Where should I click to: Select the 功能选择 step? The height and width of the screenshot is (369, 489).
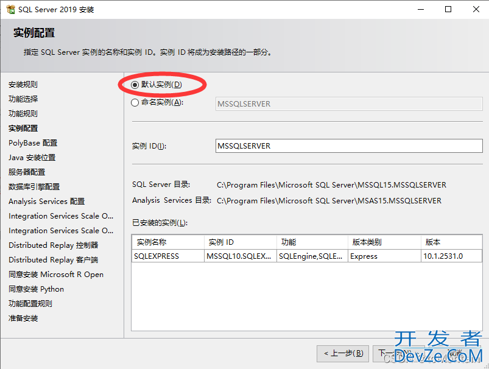pos(23,99)
